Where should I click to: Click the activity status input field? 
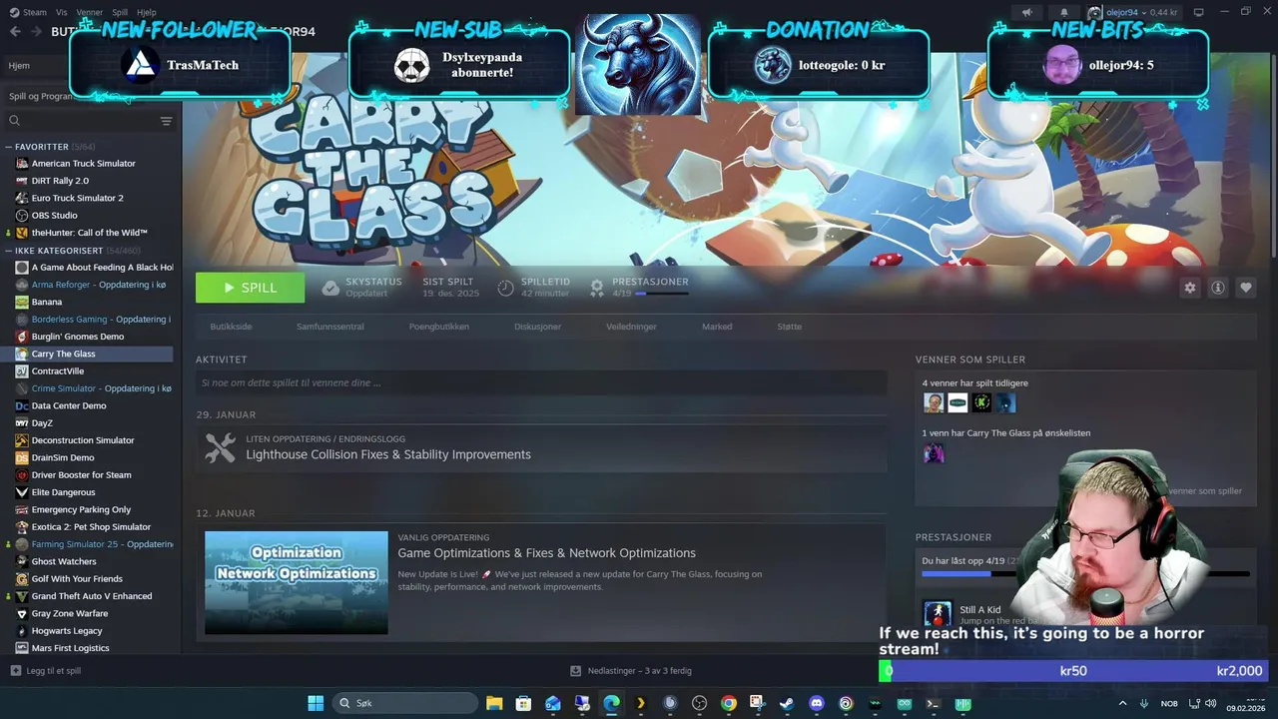[x=541, y=382]
